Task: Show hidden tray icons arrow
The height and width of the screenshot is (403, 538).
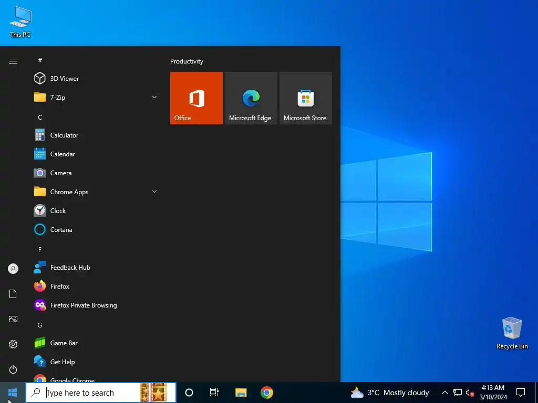Action: (x=444, y=393)
